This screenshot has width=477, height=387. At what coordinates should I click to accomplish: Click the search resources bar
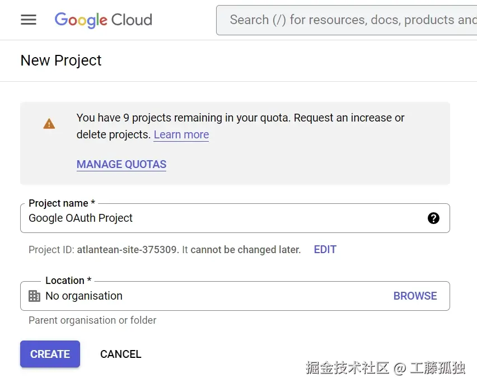coord(347,20)
